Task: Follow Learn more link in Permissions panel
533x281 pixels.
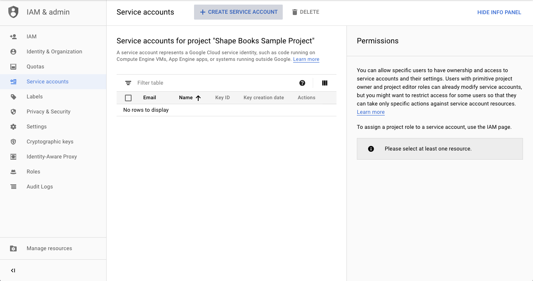Action: click(x=371, y=112)
